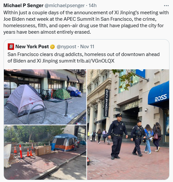Open the 14h timestamp link
The height and width of the screenshot is (182, 173).
point(92,6)
